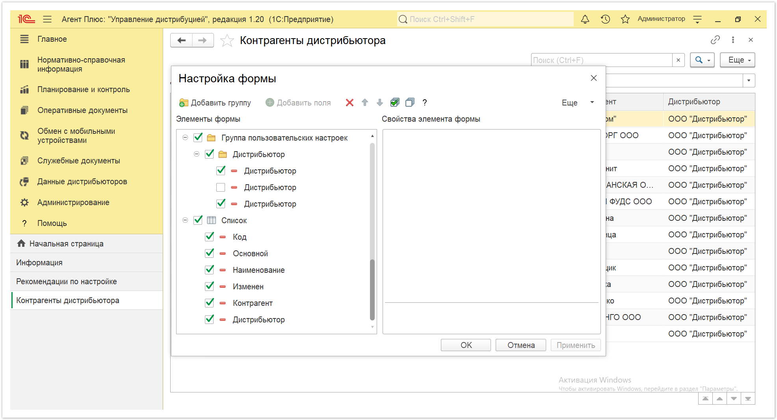Image resolution: width=777 pixels, height=420 pixels.
Task: Toggle Дистрибьютор folder group checkbox
Action: 210,154
